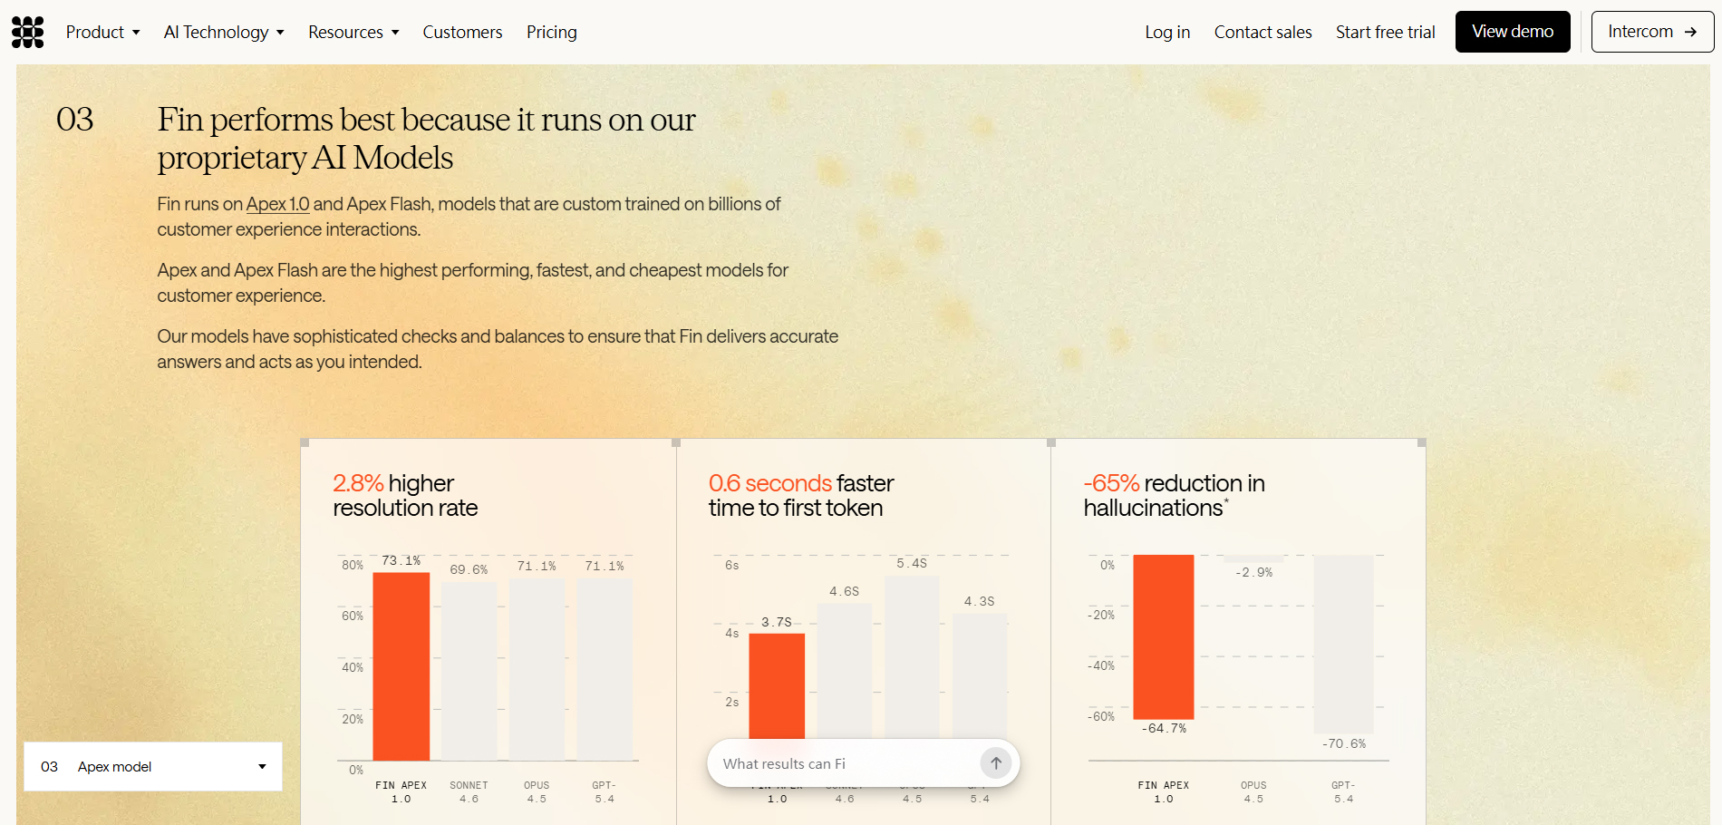Screen dimensions: 1722x825
Task: Open Contact sales
Action: pos(1263,32)
